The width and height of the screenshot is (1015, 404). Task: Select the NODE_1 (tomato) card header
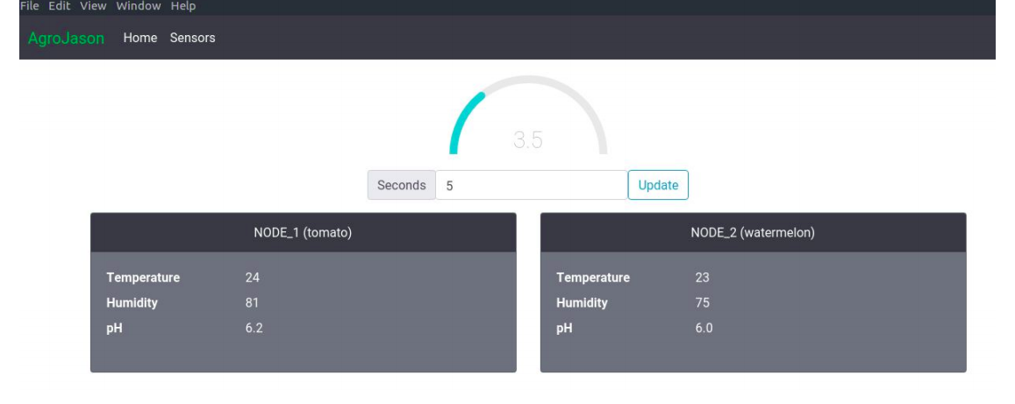tap(303, 233)
